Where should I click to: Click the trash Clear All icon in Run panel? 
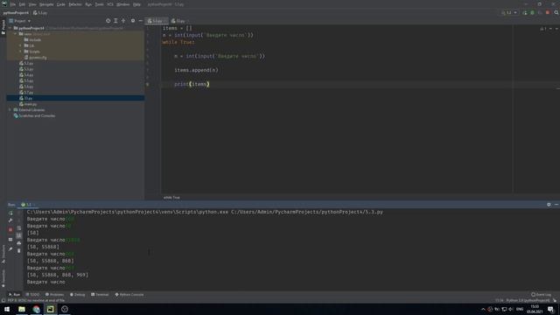pyautogui.click(x=19, y=251)
